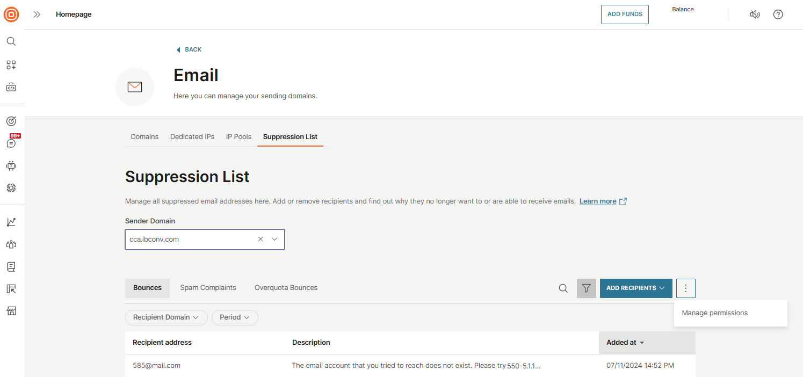Viewport: 803px width, 377px height.
Task: Select the apps module icon in the sidebar
Action: pos(11,64)
